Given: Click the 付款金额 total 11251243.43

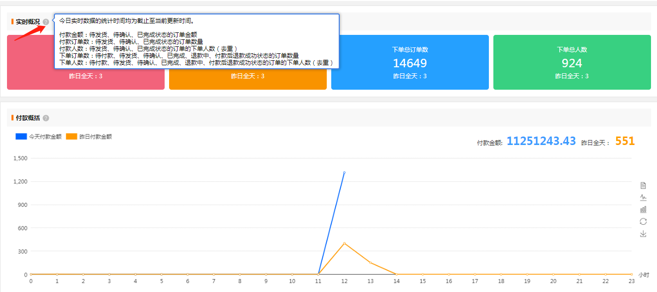Looking at the screenshot, I should click(x=541, y=142).
